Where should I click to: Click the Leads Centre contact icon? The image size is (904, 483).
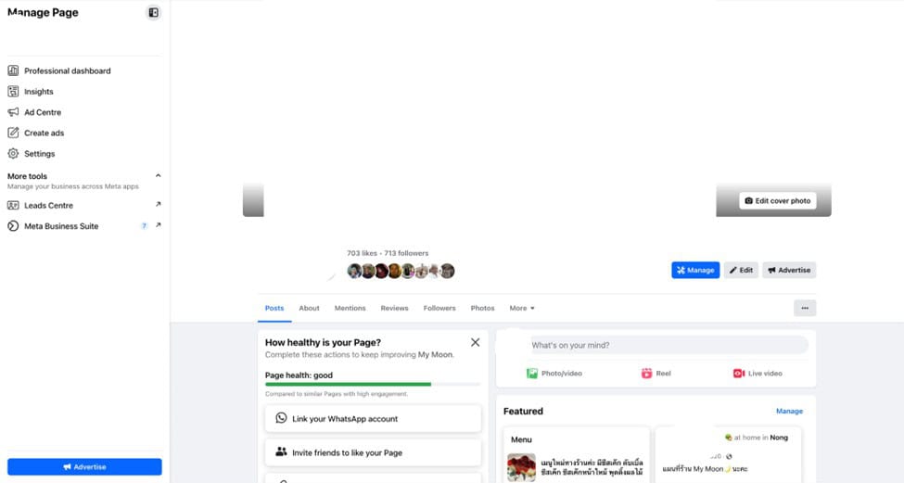point(13,205)
